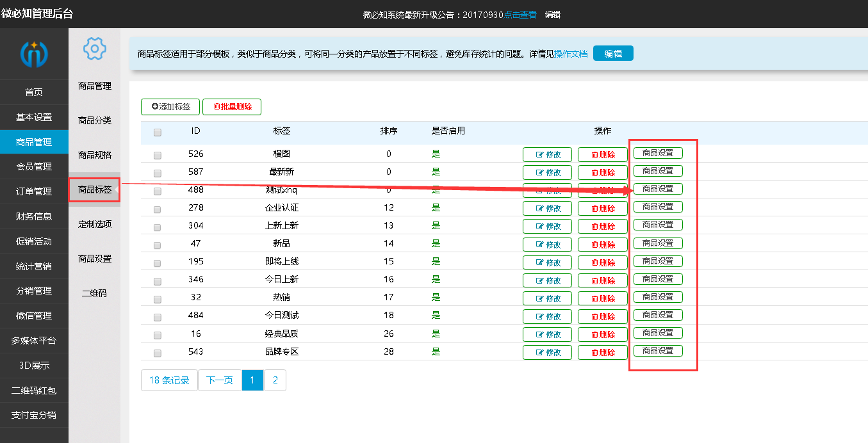Click the blue 编辑 button in notice
Viewport: 868px width, 443px height.
tap(613, 54)
